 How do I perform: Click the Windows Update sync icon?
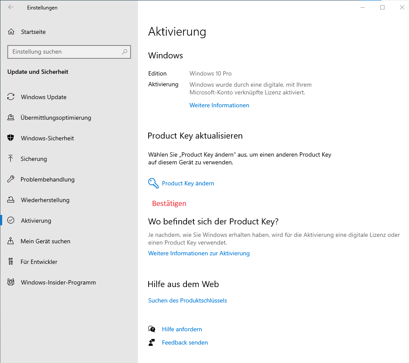(11, 97)
